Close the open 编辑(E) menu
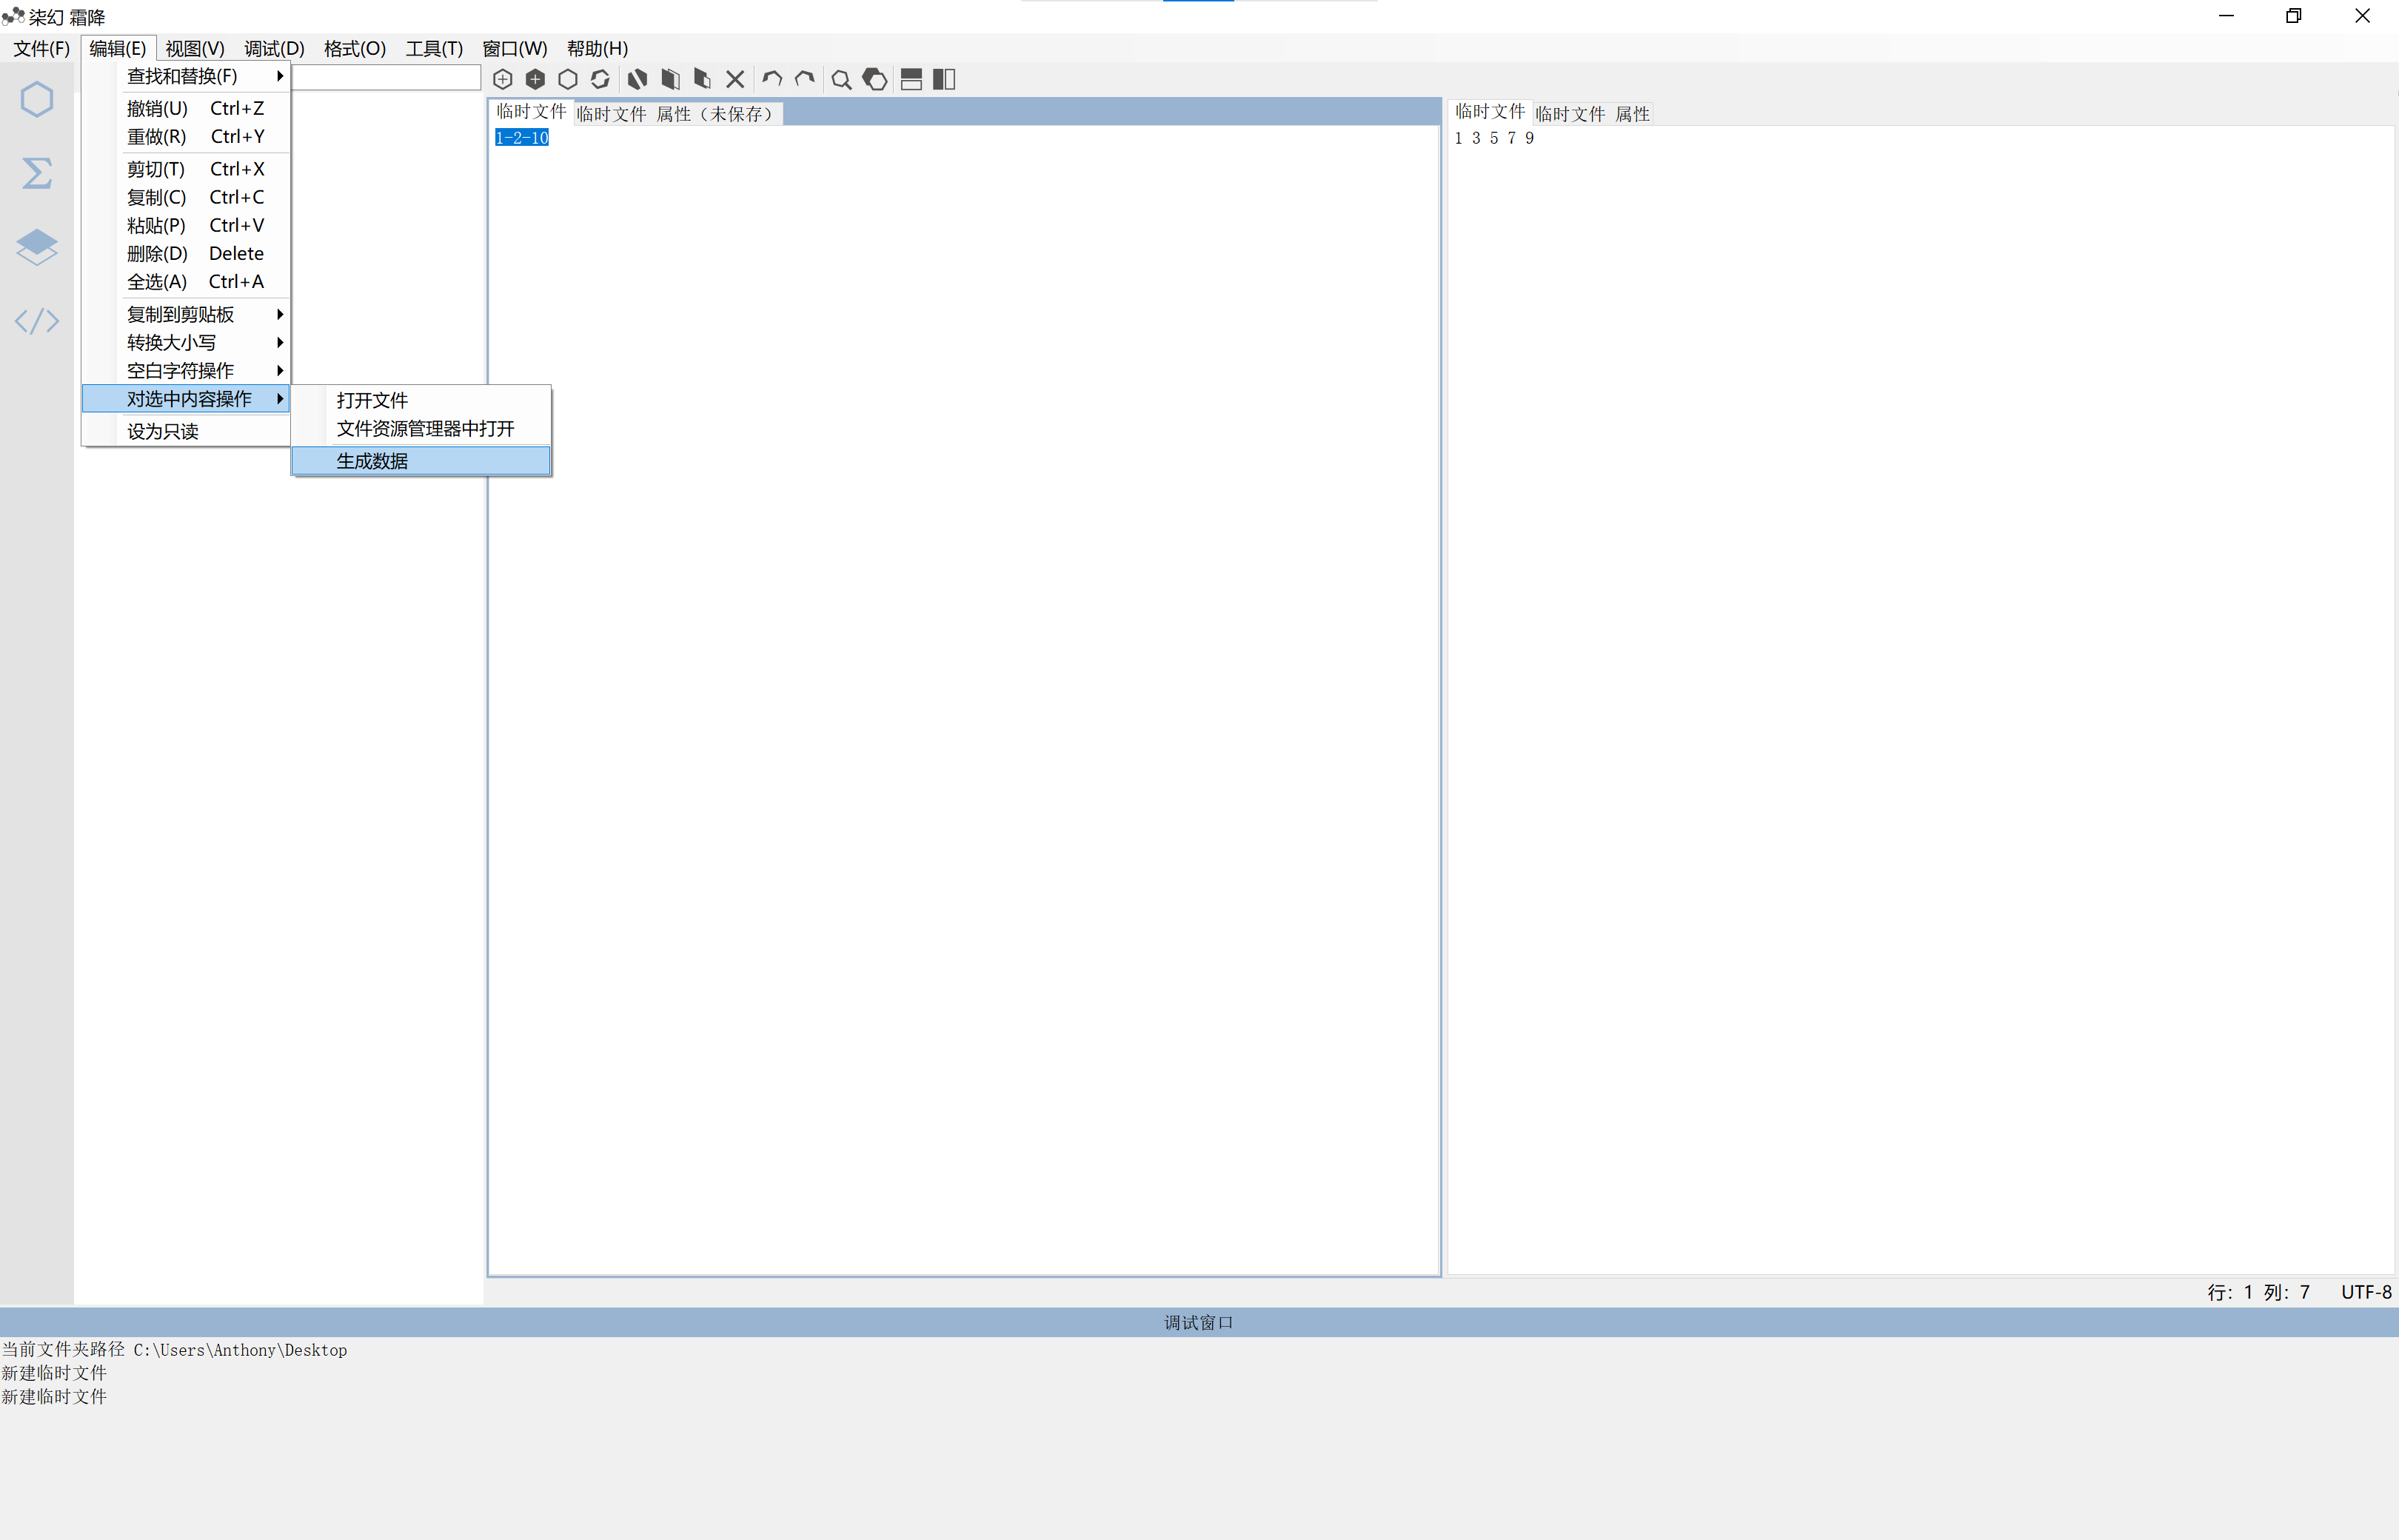Screen dimensions: 2399x1540 point(117,48)
